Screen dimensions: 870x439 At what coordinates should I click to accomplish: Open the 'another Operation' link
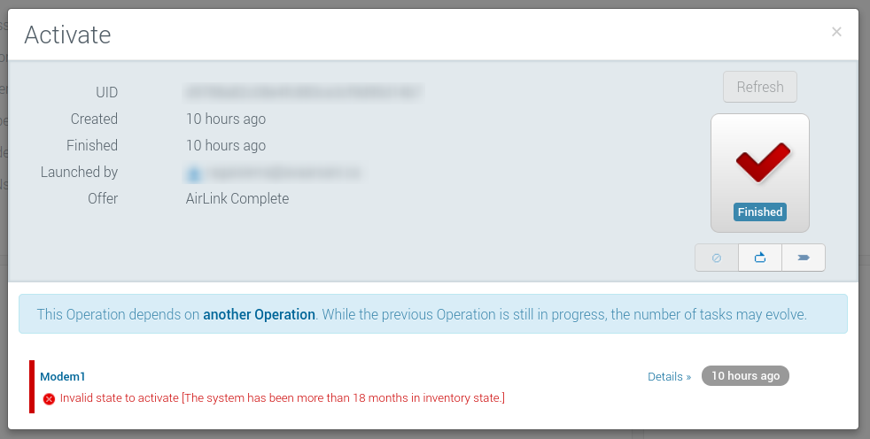click(259, 314)
